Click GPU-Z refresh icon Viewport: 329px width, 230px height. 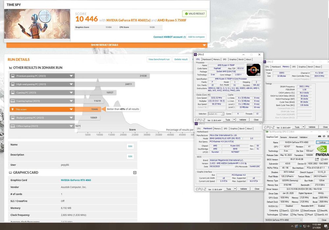(324, 136)
